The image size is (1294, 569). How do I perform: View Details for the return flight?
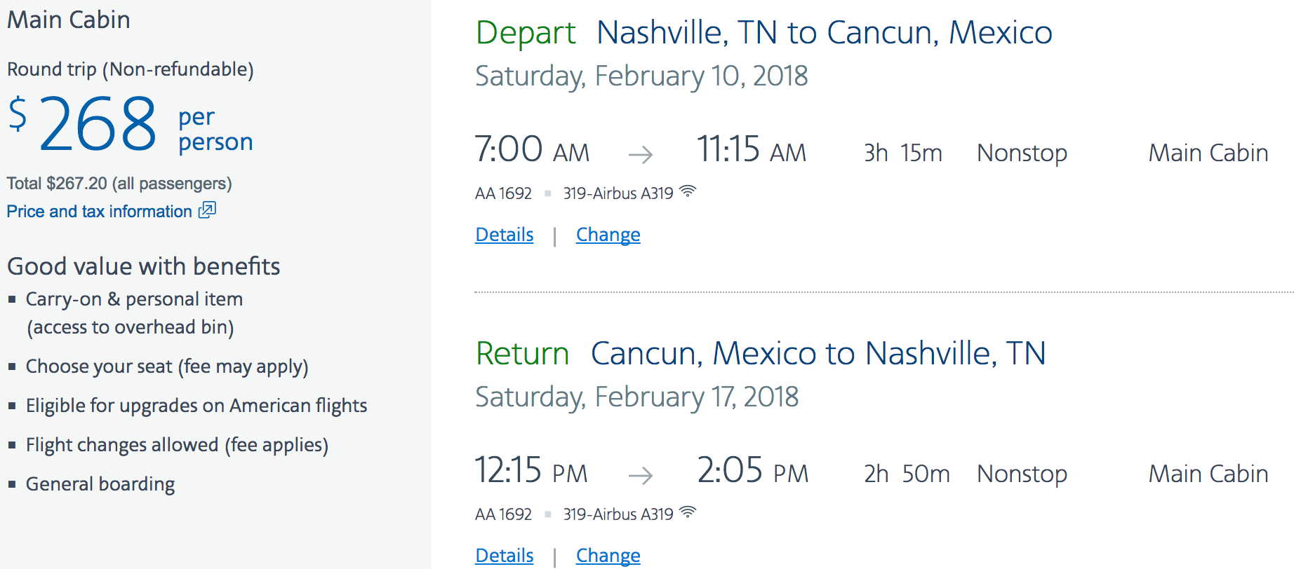coord(504,556)
